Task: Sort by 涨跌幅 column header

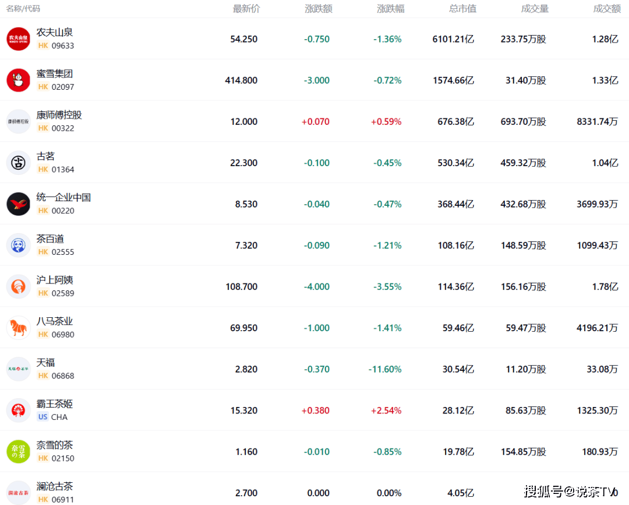Action: (390, 9)
